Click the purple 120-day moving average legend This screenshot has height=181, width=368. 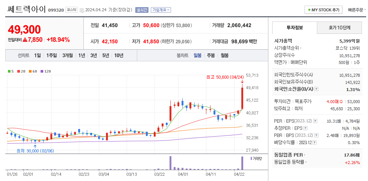point(45,71)
